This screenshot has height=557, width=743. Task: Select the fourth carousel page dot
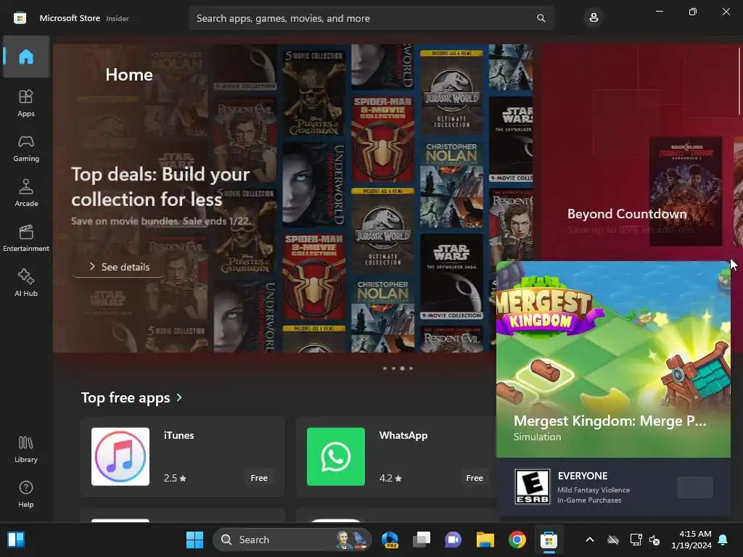click(411, 368)
